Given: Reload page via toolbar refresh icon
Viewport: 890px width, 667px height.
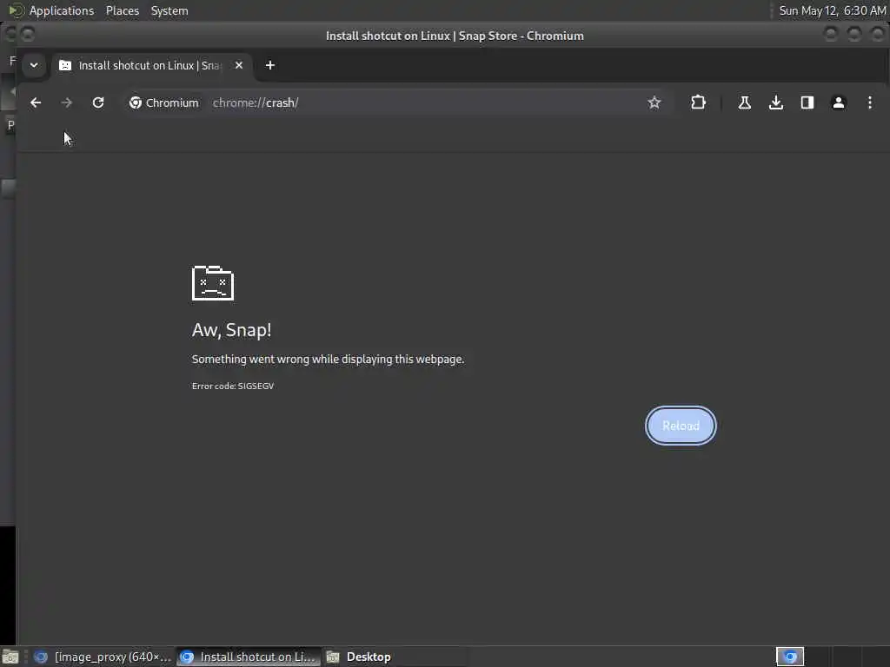Looking at the screenshot, I should pos(98,102).
